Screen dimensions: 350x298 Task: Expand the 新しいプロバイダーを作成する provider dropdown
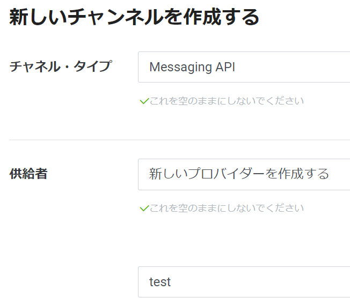click(x=244, y=174)
